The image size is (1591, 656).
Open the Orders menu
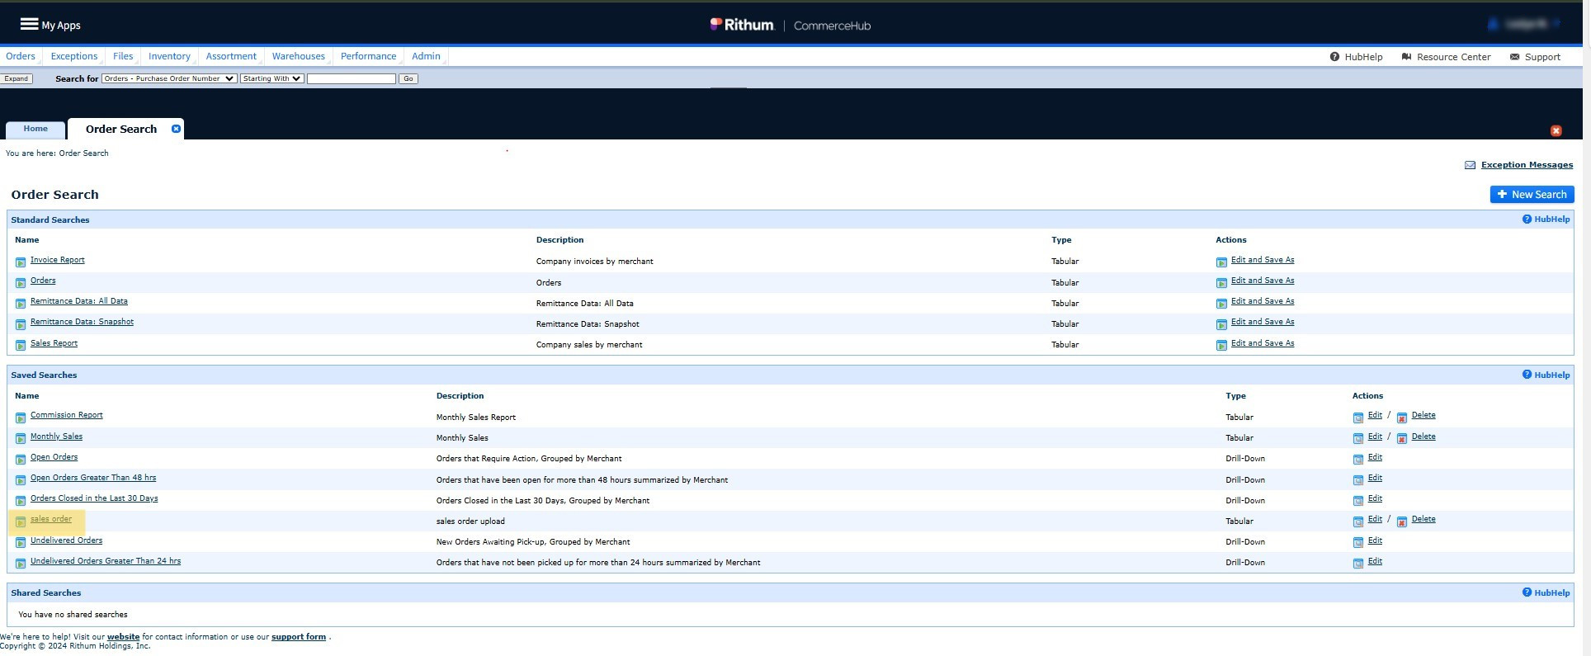[x=21, y=56]
